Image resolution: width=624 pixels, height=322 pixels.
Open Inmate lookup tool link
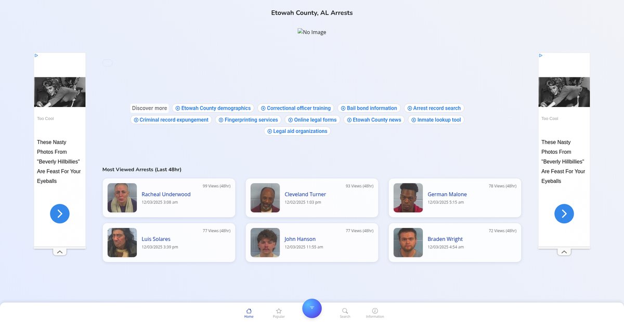[x=436, y=119]
